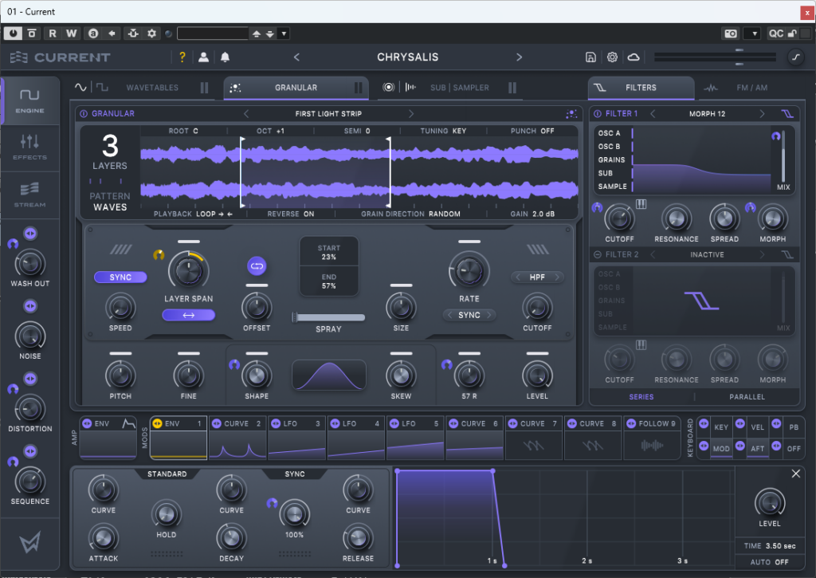Viewport: 816px width, 578px height.
Task: Select the LFO 3 modulator slot
Action: coord(296,439)
